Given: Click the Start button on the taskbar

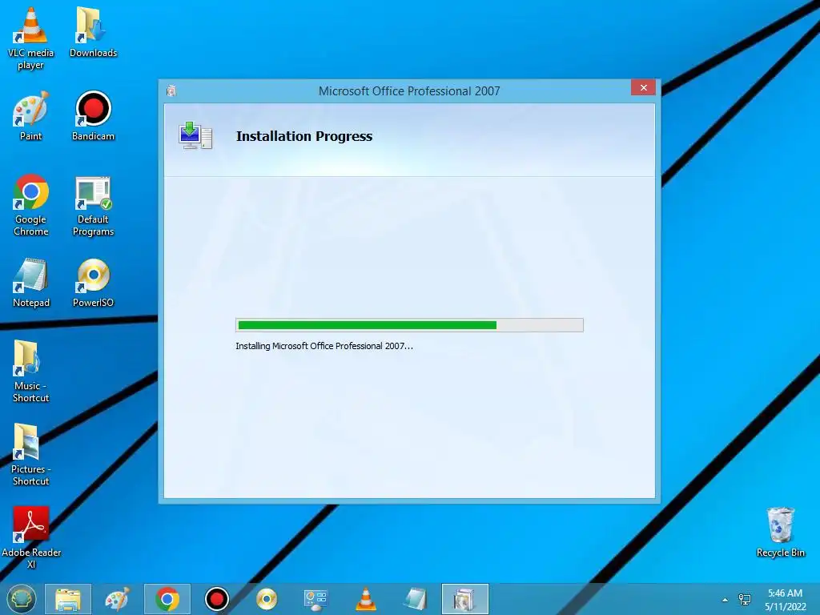Looking at the screenshot, I should point(22,599).
